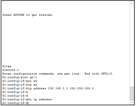Click the 'R1#conf t' command line
The height and width of the screenshot is (106, 136).
click(10, 70)
